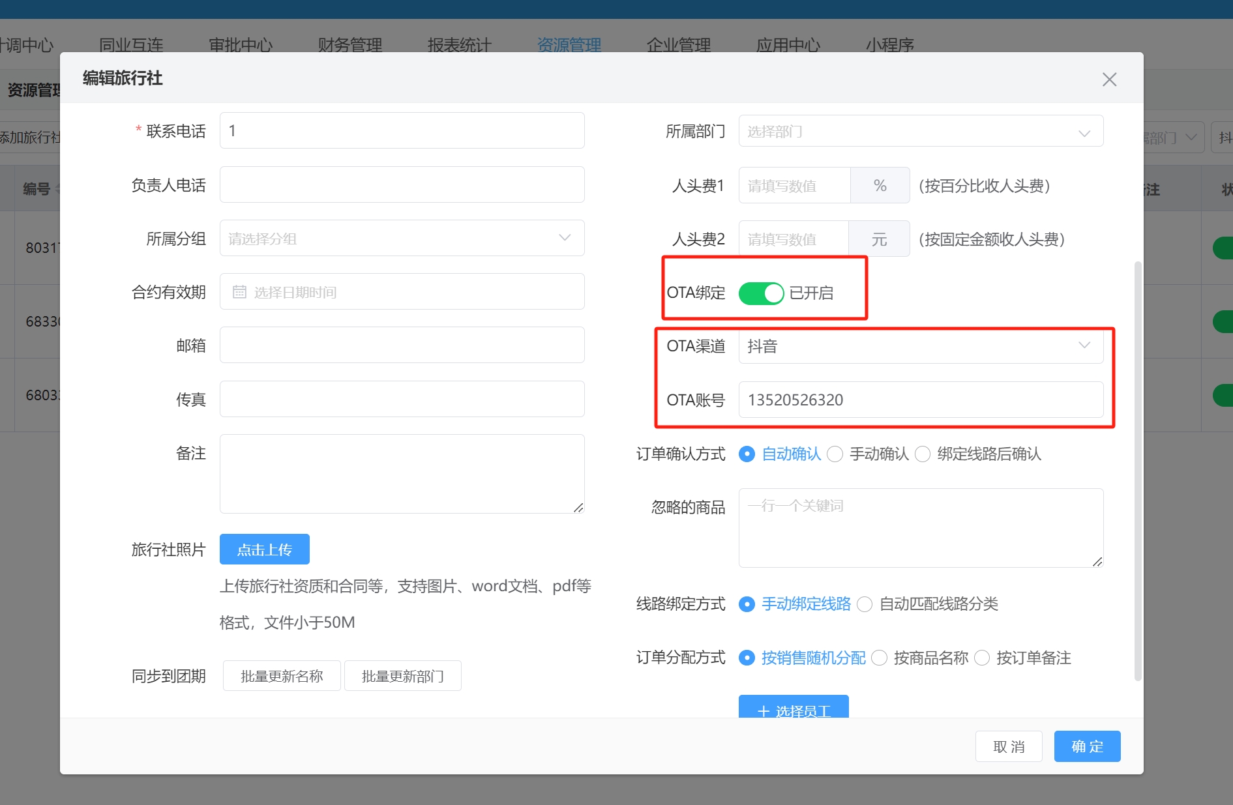Open the OTA渠道 dropdown showing 抖音
The height and width of the screenshot is (805, 1233).
pyautogui.click(x=920, y=346)
